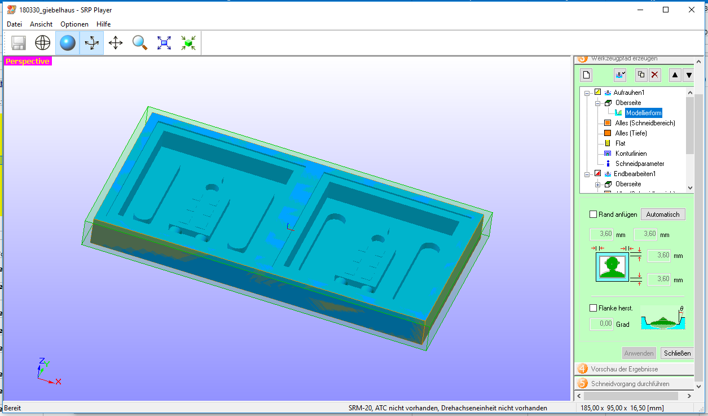
Task: Click the left margin 3,60 mm field
Action: (x=601, y=234)
